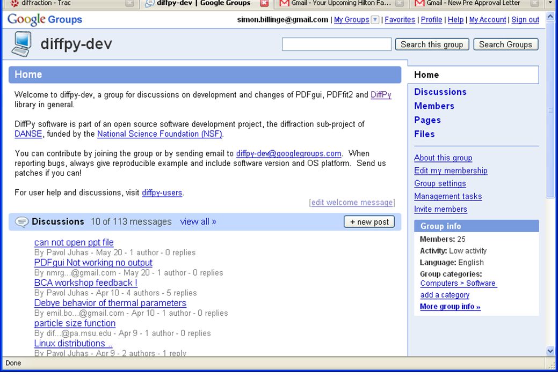Screen dimensions: 558x386
Task: Click the vertical scrollbar up arrow
Action: [550, 16]
